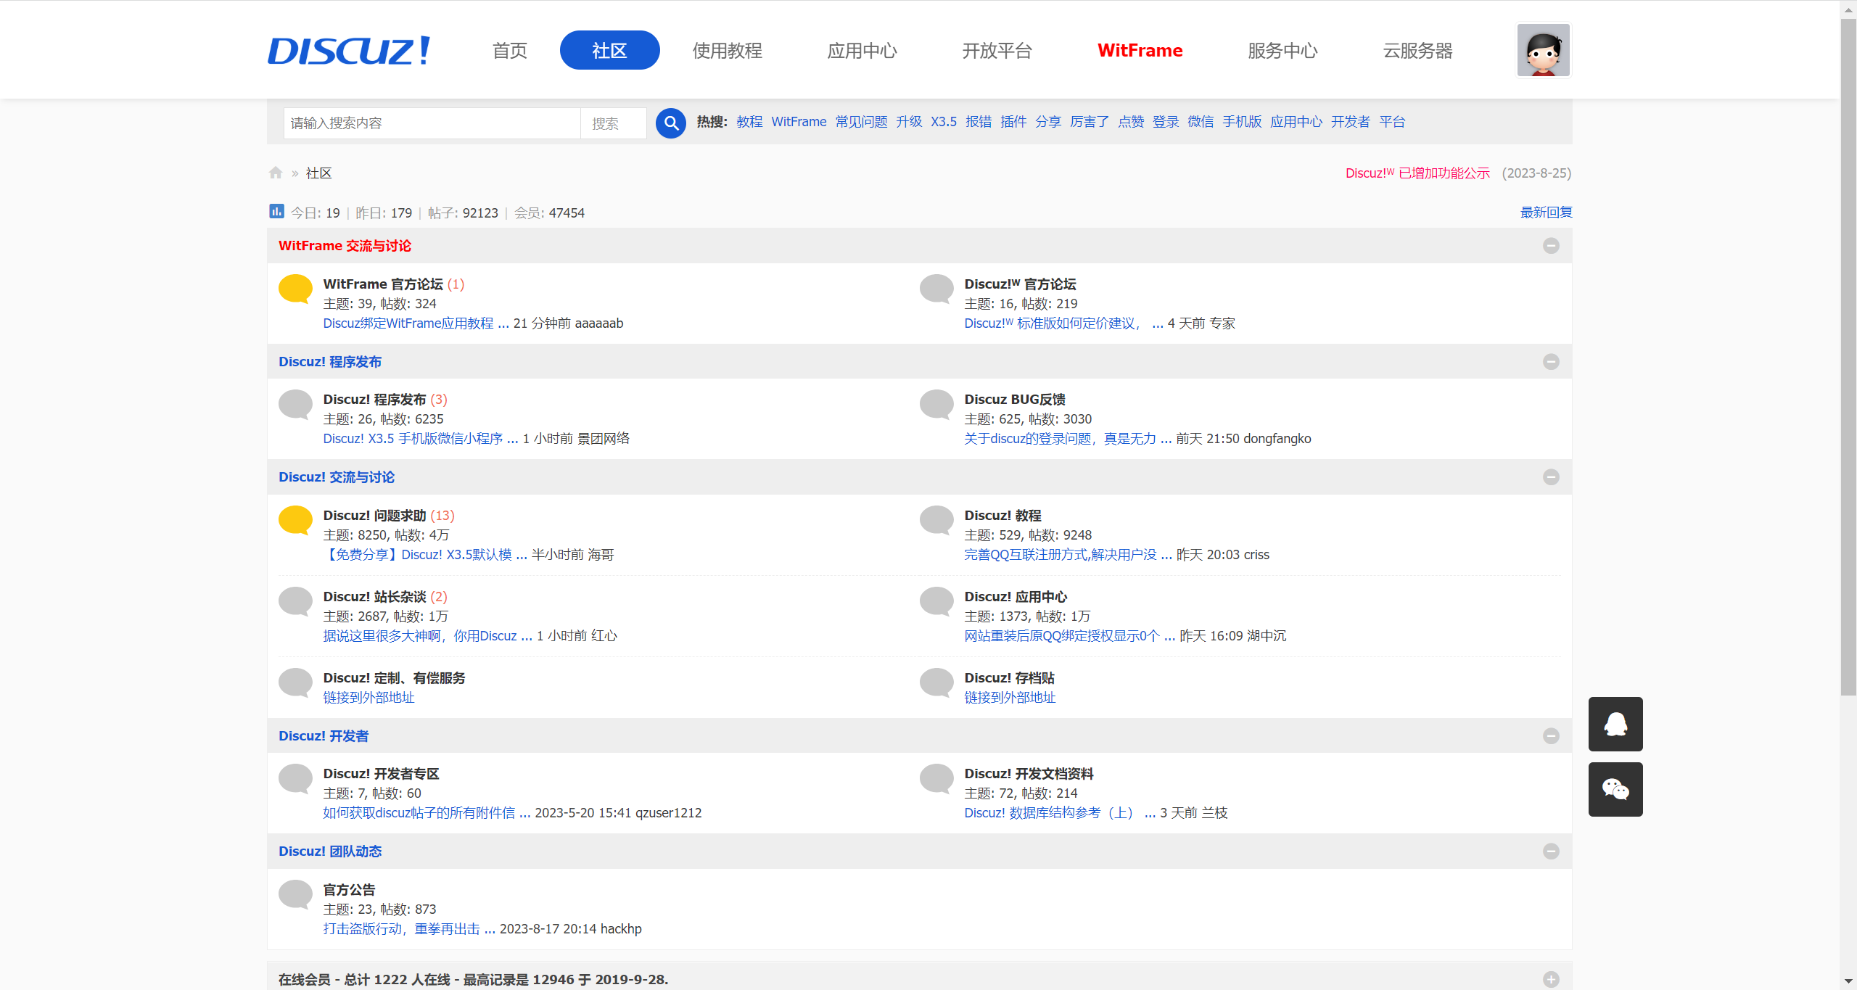The height and width of the screenshot is (990, 1857).
Task: Collapse the Discuz! 程序发布 section
Action: pos(1551,361)
